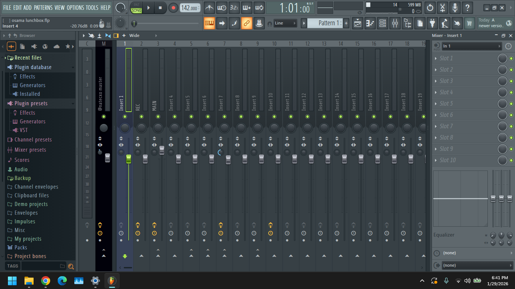The height and width of the screenshot is (289, 515).
Task: Disable effect Slot 5 with its green LED
Action: [511, 104]
